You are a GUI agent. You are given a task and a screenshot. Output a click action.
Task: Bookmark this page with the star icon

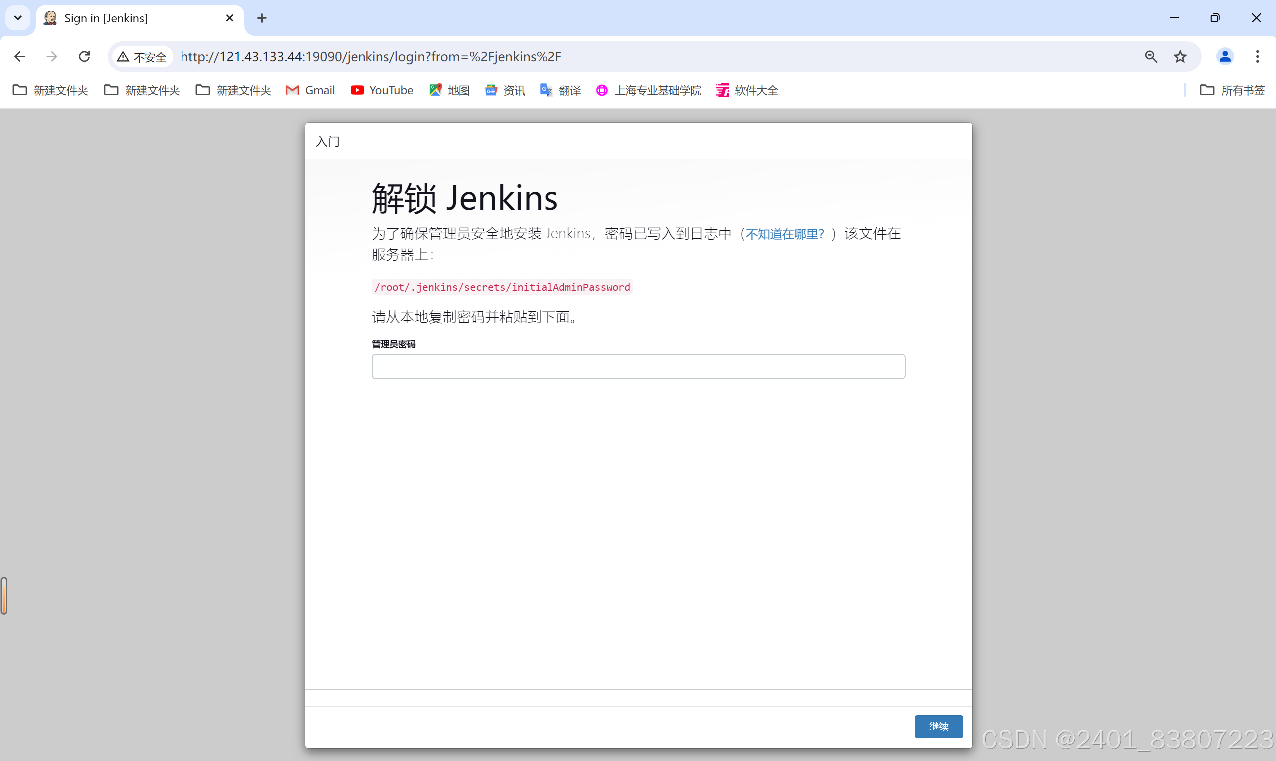(x=1180, y=56)
